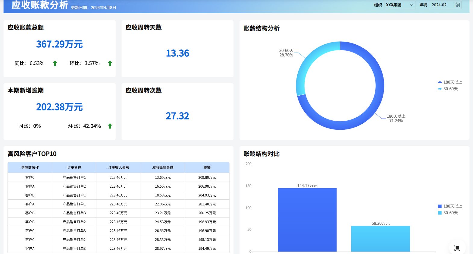Select cell 201.40万元 in the table

207,204
